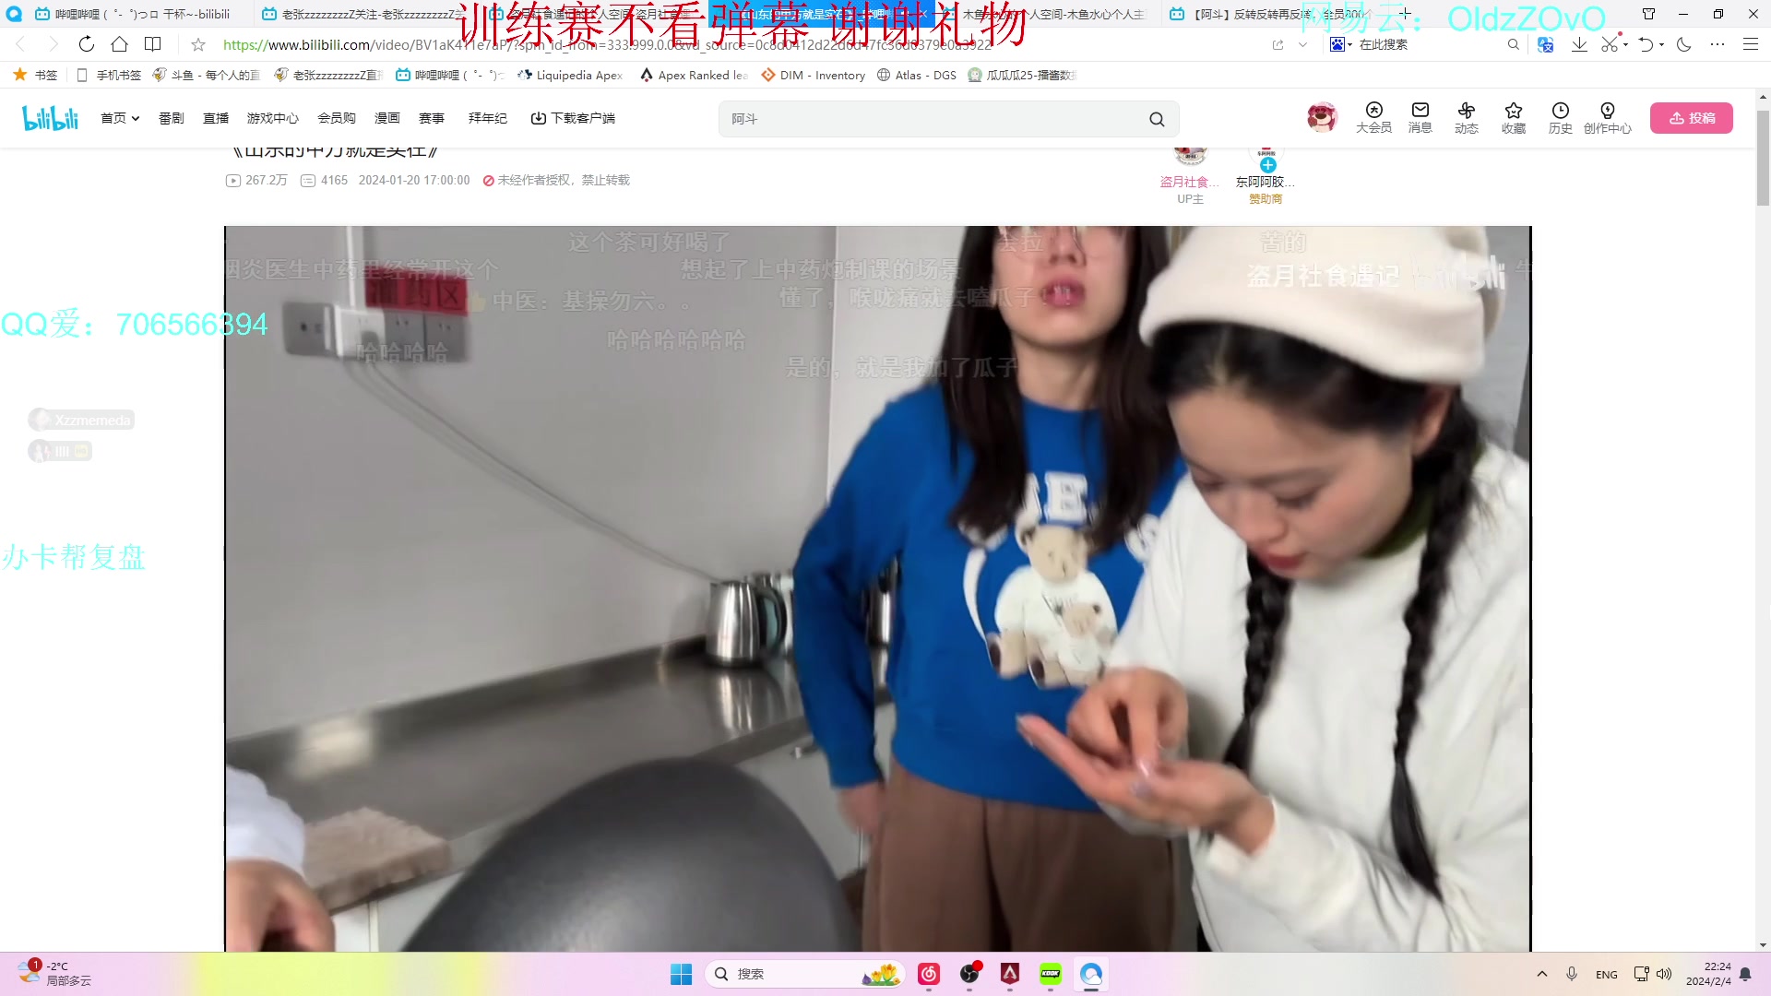Open 盗月社食 UP主 profile link
The image size is (1771, 996).
1190,182
